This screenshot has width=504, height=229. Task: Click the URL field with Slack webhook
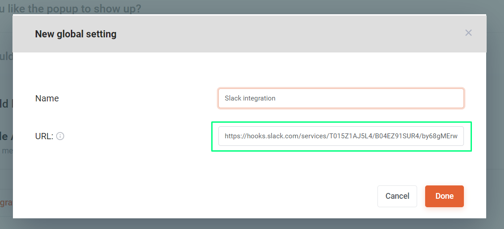pyautogui.click(x=341, y=136)
